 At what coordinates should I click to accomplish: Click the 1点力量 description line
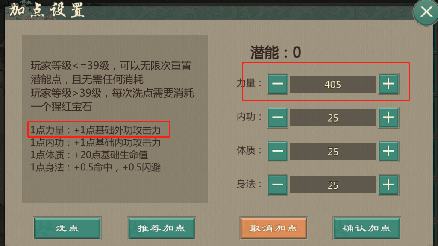(x=95, y=130)
